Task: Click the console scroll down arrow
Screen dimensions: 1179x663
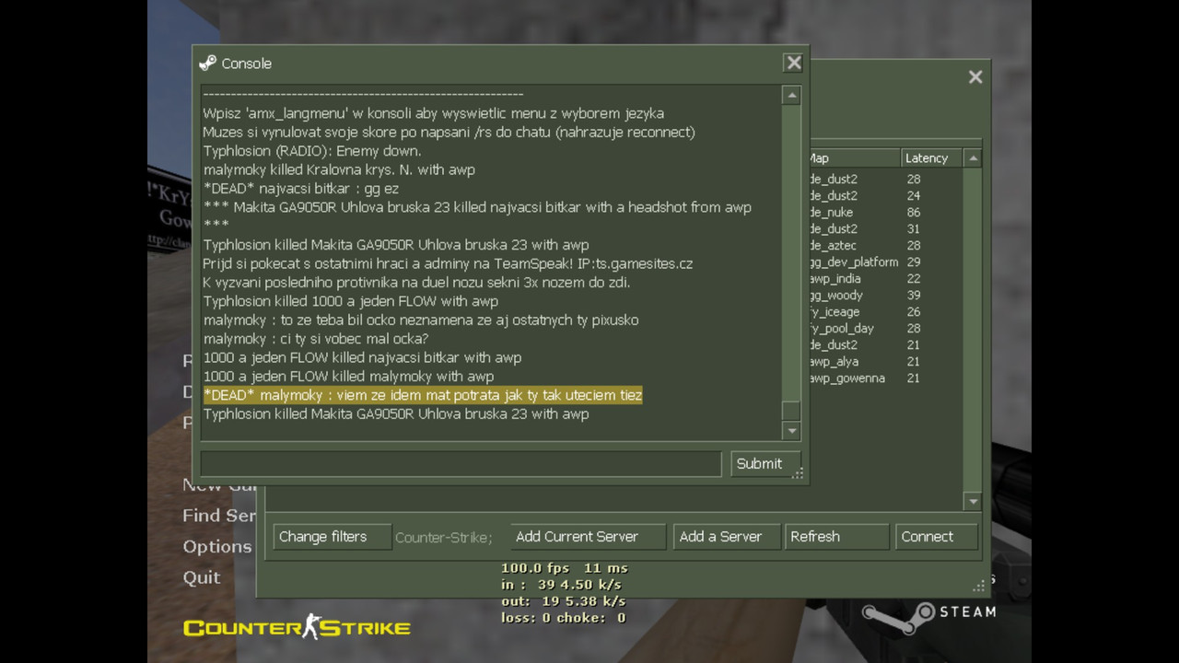Action: point(791,430)
